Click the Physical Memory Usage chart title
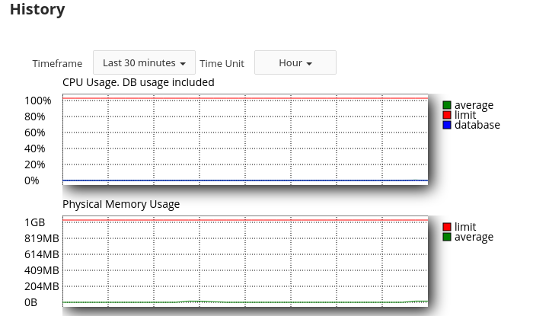The height and width of the screenshot is (316, 533). (121, 204)
